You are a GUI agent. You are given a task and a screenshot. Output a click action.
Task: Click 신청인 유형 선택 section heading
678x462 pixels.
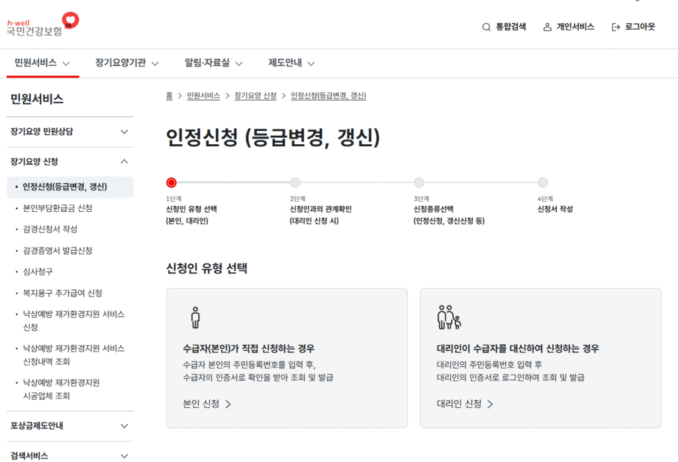(207, 268)
